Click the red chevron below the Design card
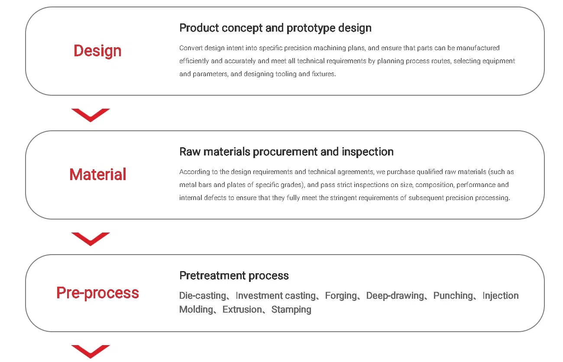Viewport: 563px width, 362px height. tap(91, 115)
